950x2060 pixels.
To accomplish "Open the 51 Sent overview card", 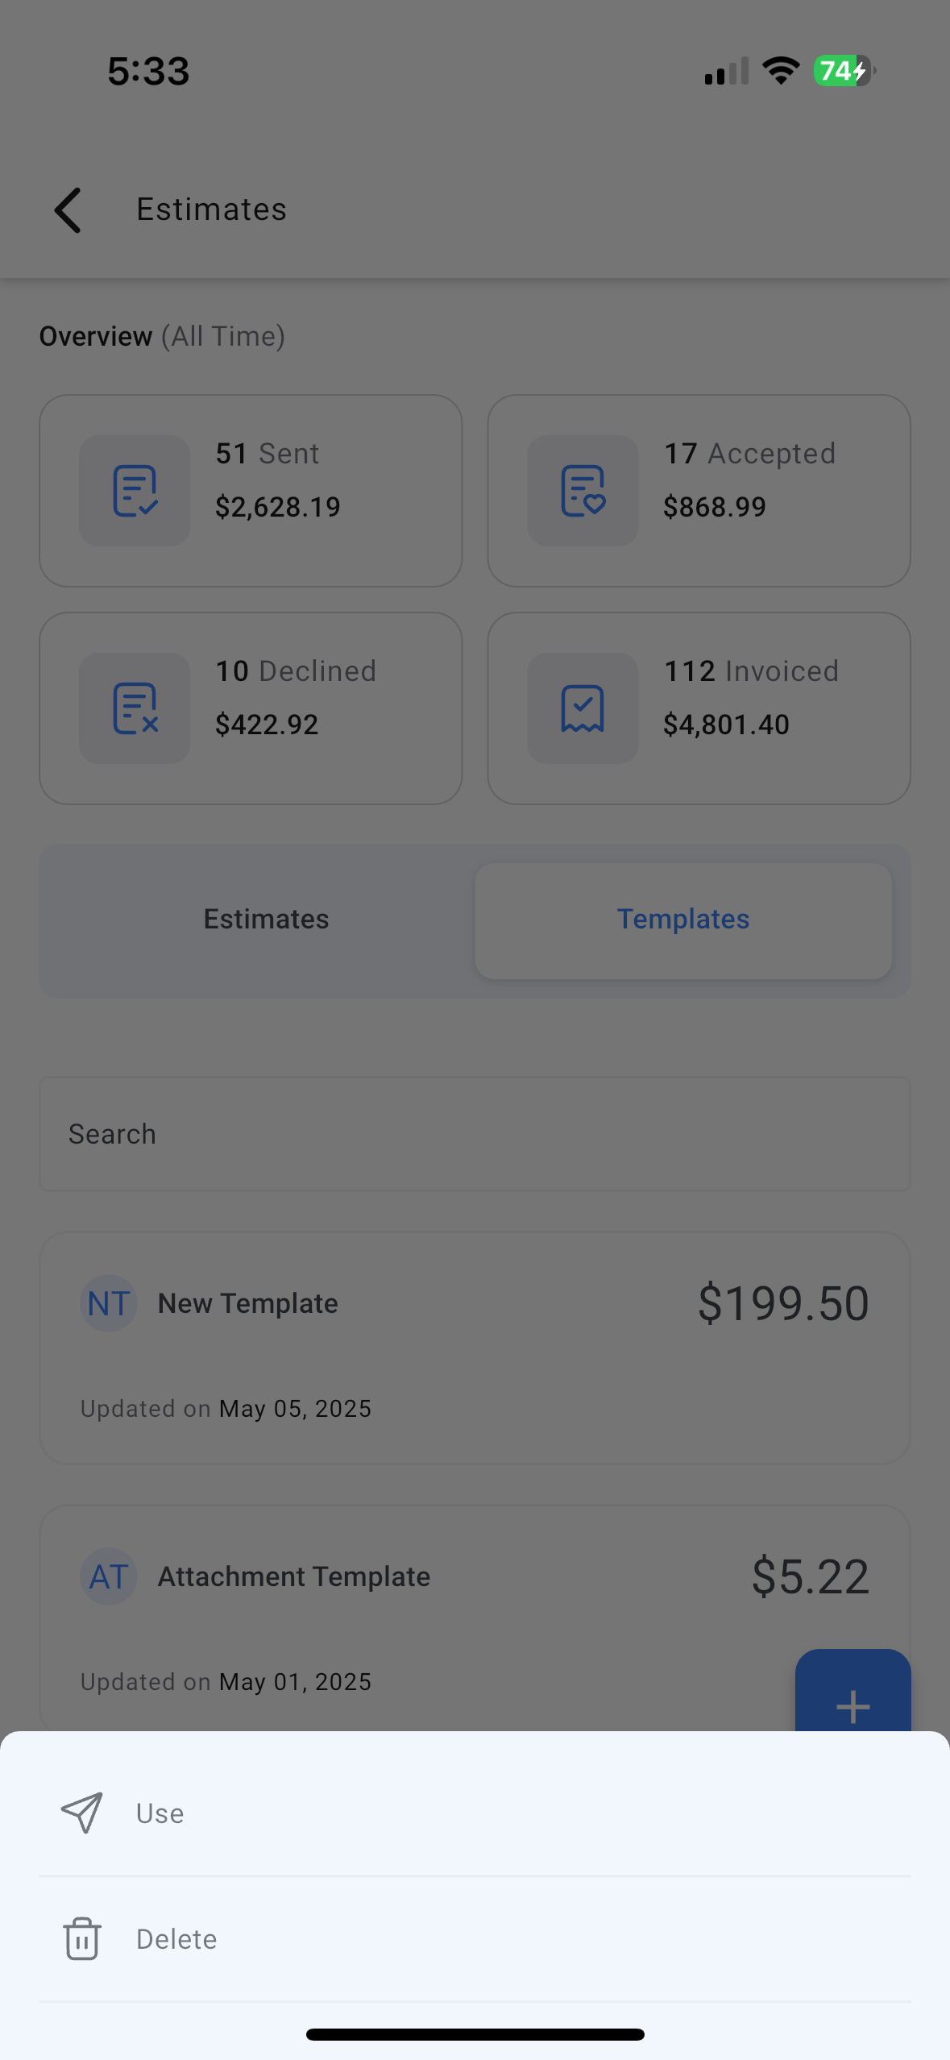I will (251, 491).
